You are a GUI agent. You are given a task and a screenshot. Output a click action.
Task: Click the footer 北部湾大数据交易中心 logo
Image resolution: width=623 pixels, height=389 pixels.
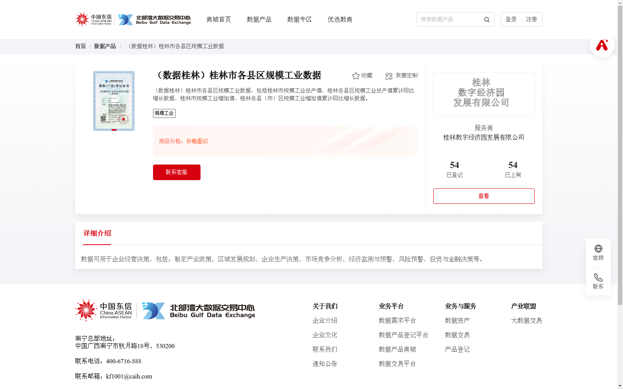pos(199,311)
